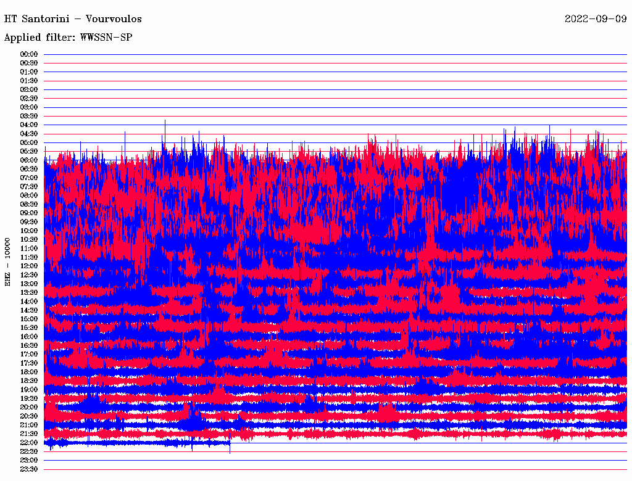Select the 10:00 time label

29,231
